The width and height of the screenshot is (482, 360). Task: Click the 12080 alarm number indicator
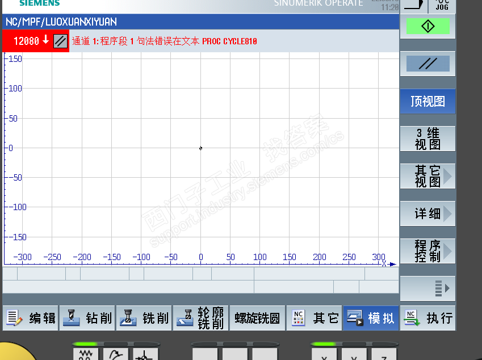[27, 41]
